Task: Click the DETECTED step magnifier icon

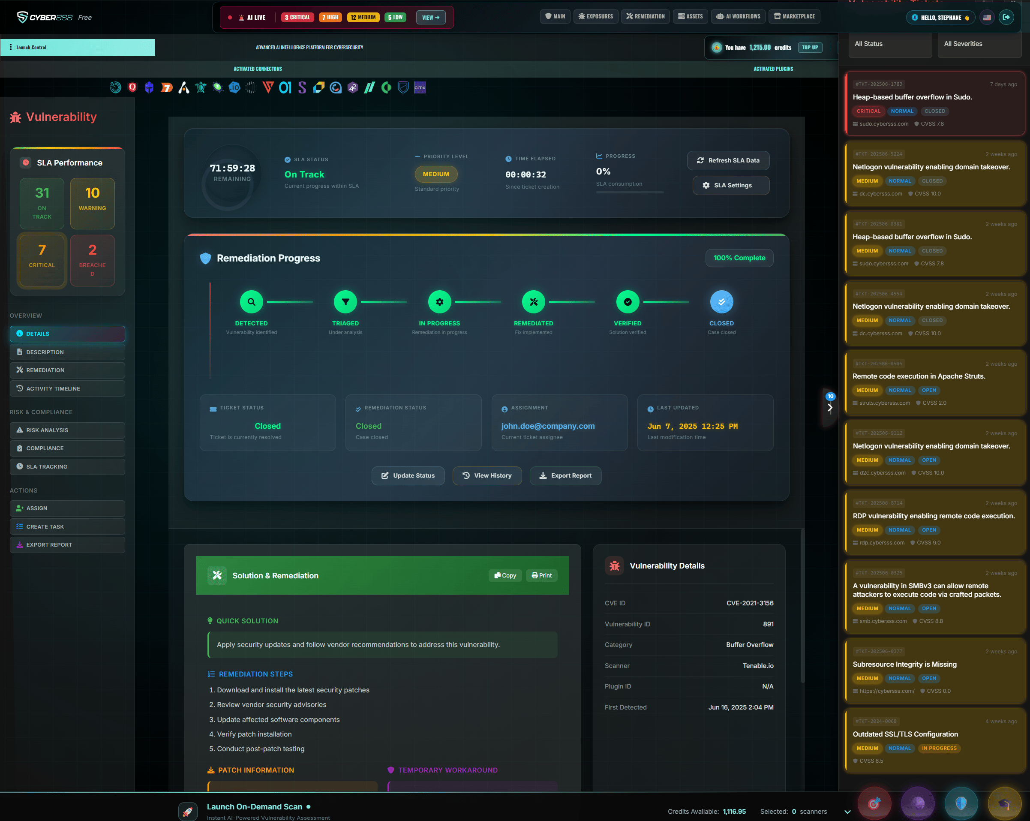Action: pos(251,301)
